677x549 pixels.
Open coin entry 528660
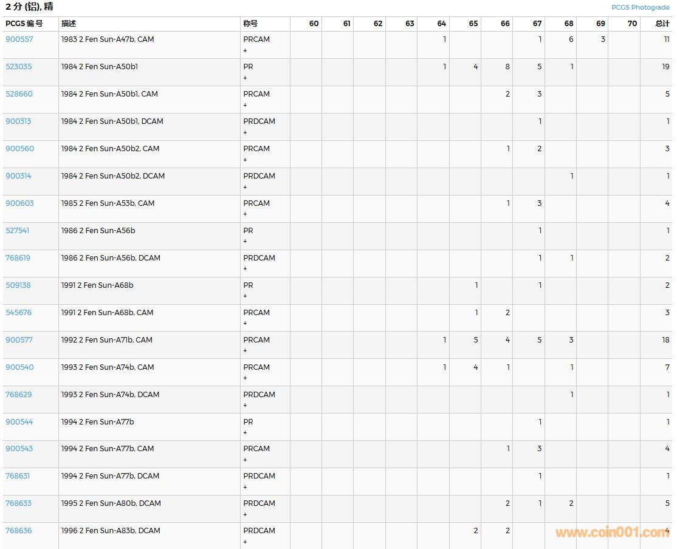tap(19, 94)
